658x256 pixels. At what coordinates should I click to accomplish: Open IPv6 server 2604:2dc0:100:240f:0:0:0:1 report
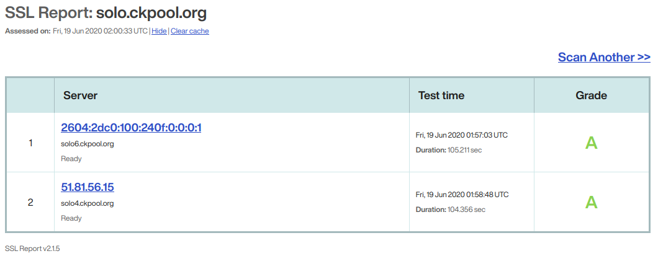point(131,127)
